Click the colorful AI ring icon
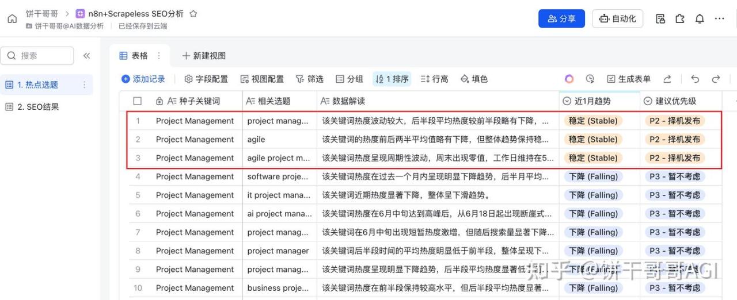The image size is (737, 300). point(569,79)
